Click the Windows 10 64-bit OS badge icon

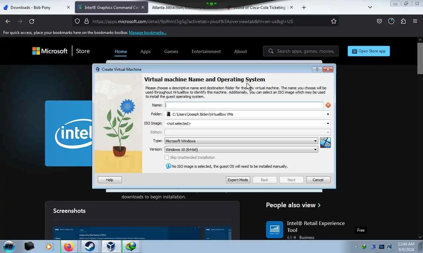[326, 143]
